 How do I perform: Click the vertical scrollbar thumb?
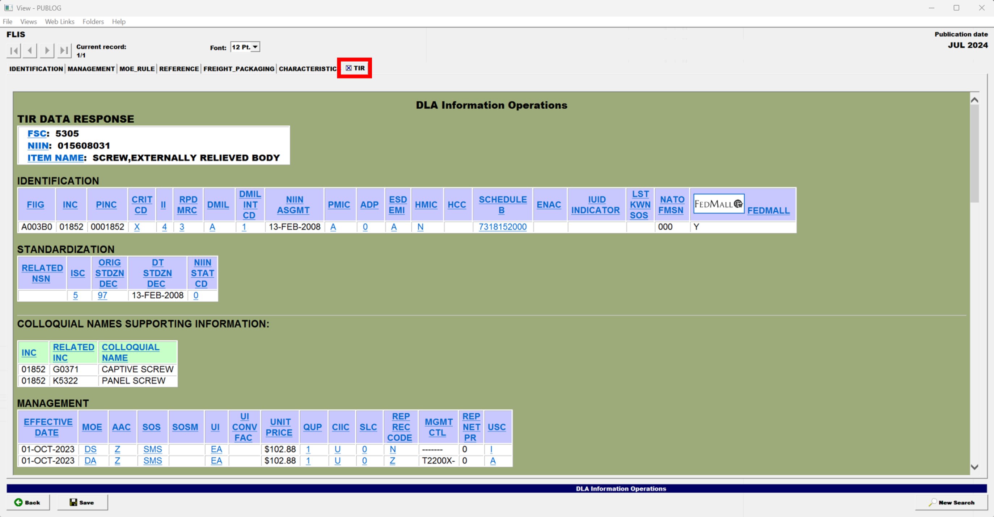[974, 154]
